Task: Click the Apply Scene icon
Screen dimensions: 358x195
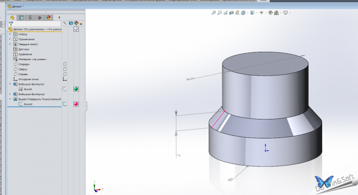Action: pyautogui.click(x=276, y=13)
